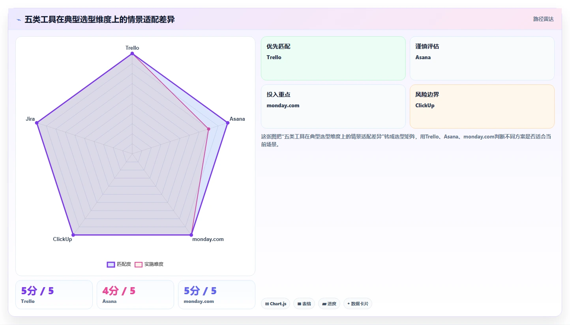Screen dimensions: 570x325
Task: Click the chart title 五类工具在典型选型维度上的情景适配差异
Action: (x=99, y=19)
